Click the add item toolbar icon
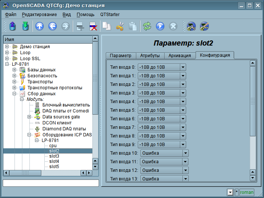 point(79,26)
